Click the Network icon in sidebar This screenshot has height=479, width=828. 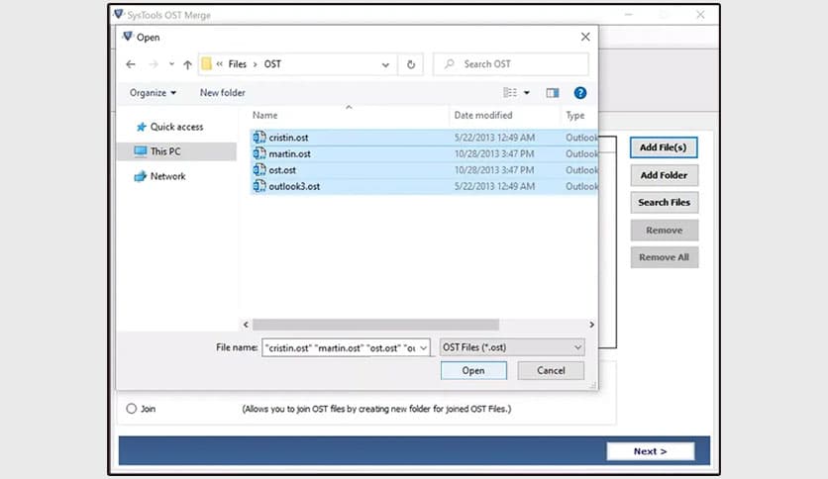[140, 176]
